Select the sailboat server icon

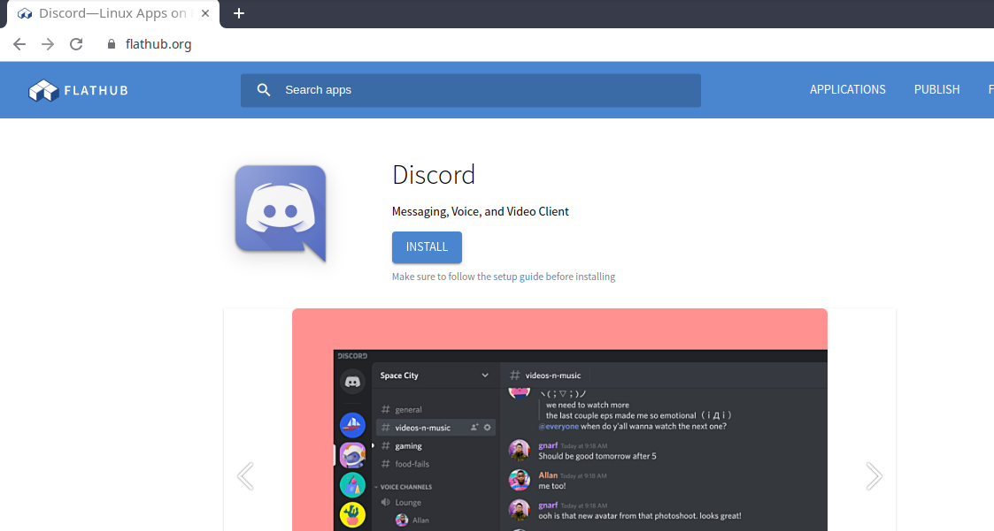click(x=351, y=425)
